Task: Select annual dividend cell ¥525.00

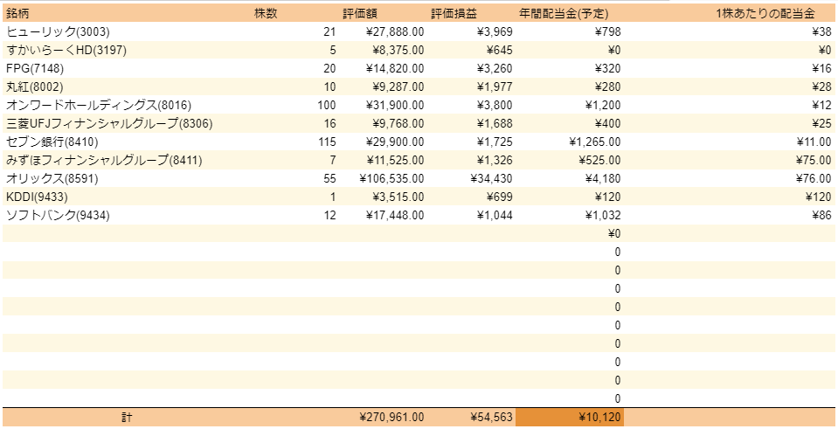Action: click(x=599, y=160)
